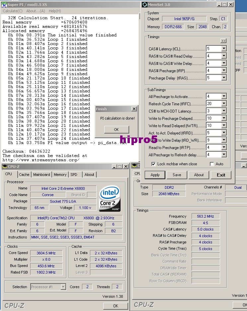Open Write to Read Delayed (tWTR) dropdown

tap(224, 126)
